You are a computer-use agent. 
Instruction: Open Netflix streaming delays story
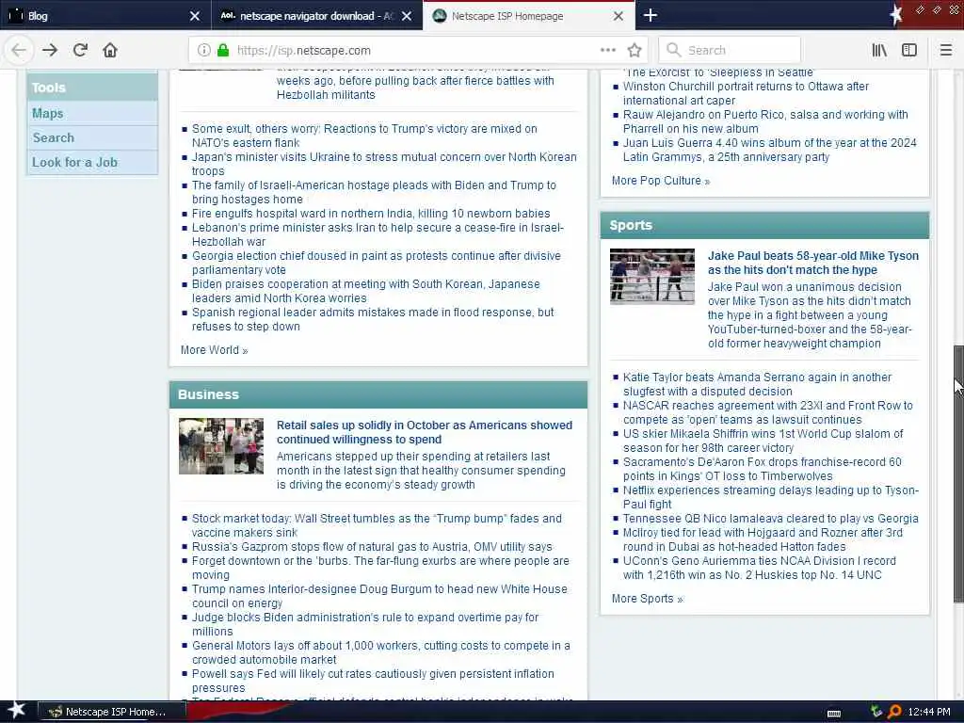click(x=771, y=497)
